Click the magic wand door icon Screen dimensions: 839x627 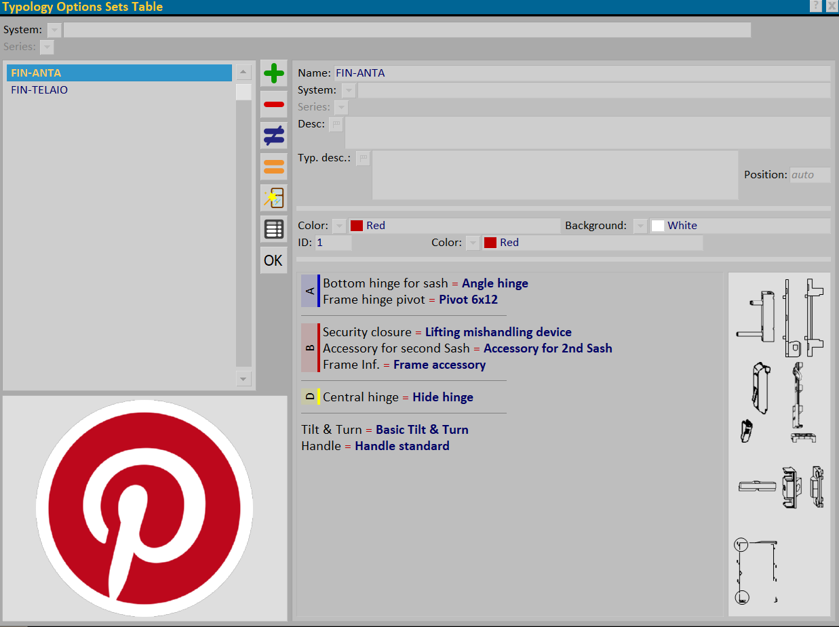[x=273, y=198]
